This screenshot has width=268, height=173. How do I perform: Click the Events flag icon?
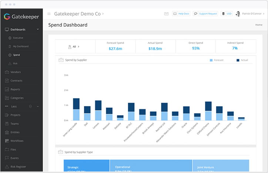(x=7, y=158)
